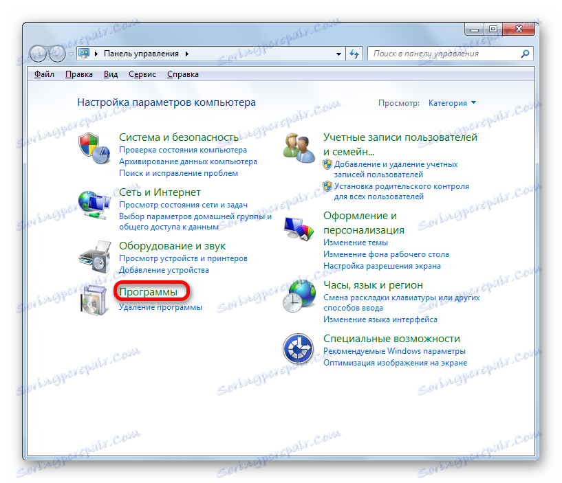The height and width of the screenshot is (483, 562).
Task: Click Просмотр устройств и принтеров link
Action: coord(183,258)
